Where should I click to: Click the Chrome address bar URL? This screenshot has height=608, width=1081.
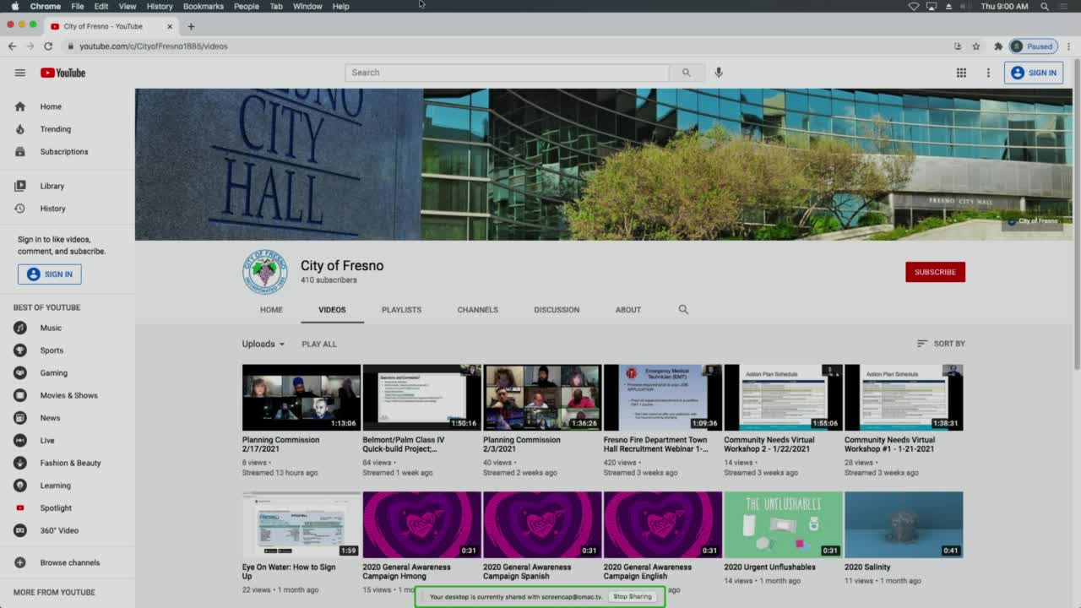154,46
